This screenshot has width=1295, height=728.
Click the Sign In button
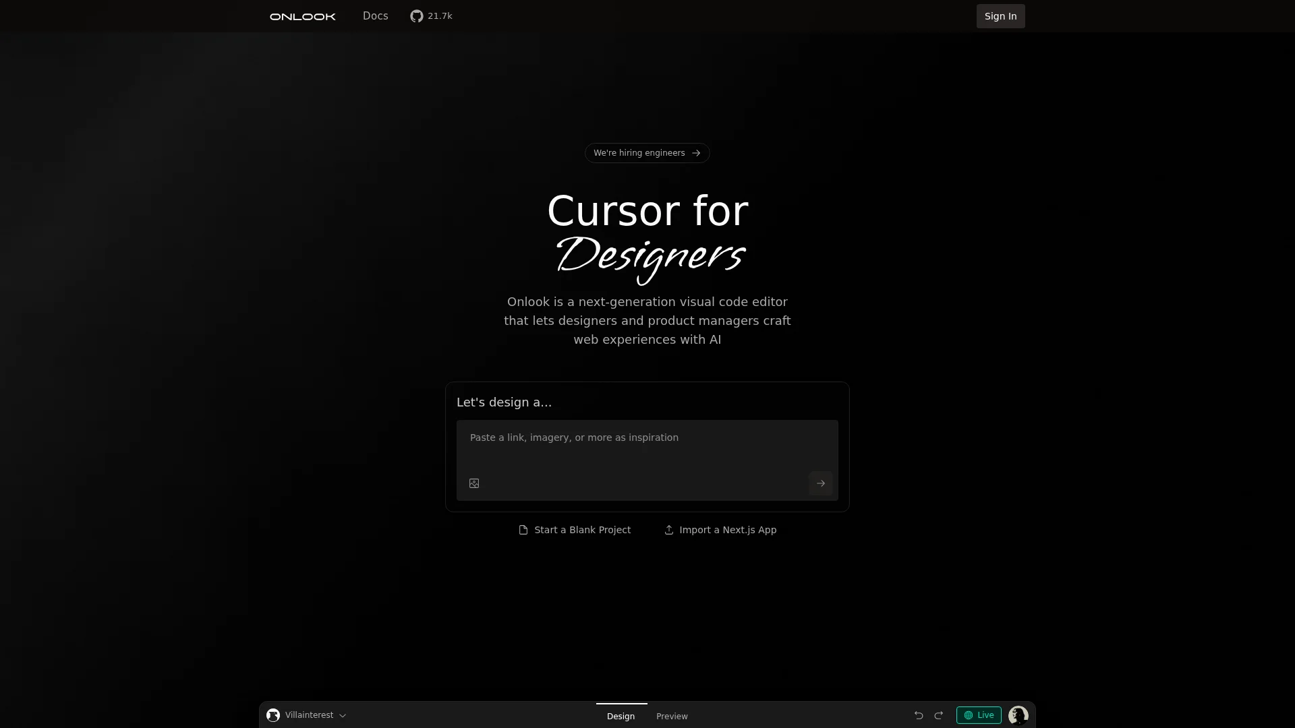(x=1000, y=16)
